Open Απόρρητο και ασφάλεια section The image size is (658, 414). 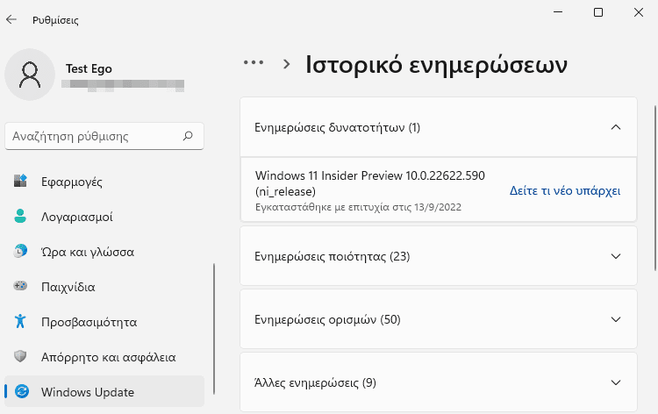(x=104, y=357)
